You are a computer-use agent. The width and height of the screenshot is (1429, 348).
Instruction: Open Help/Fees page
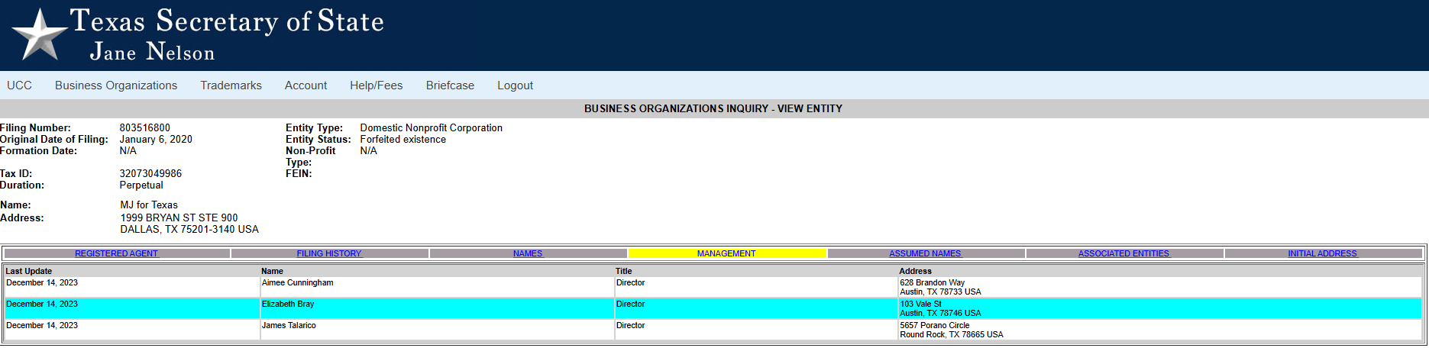[376, 85]
